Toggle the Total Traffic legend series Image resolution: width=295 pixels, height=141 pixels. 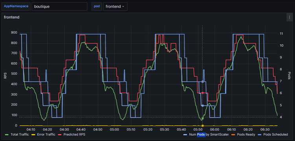tap(20, 134)
